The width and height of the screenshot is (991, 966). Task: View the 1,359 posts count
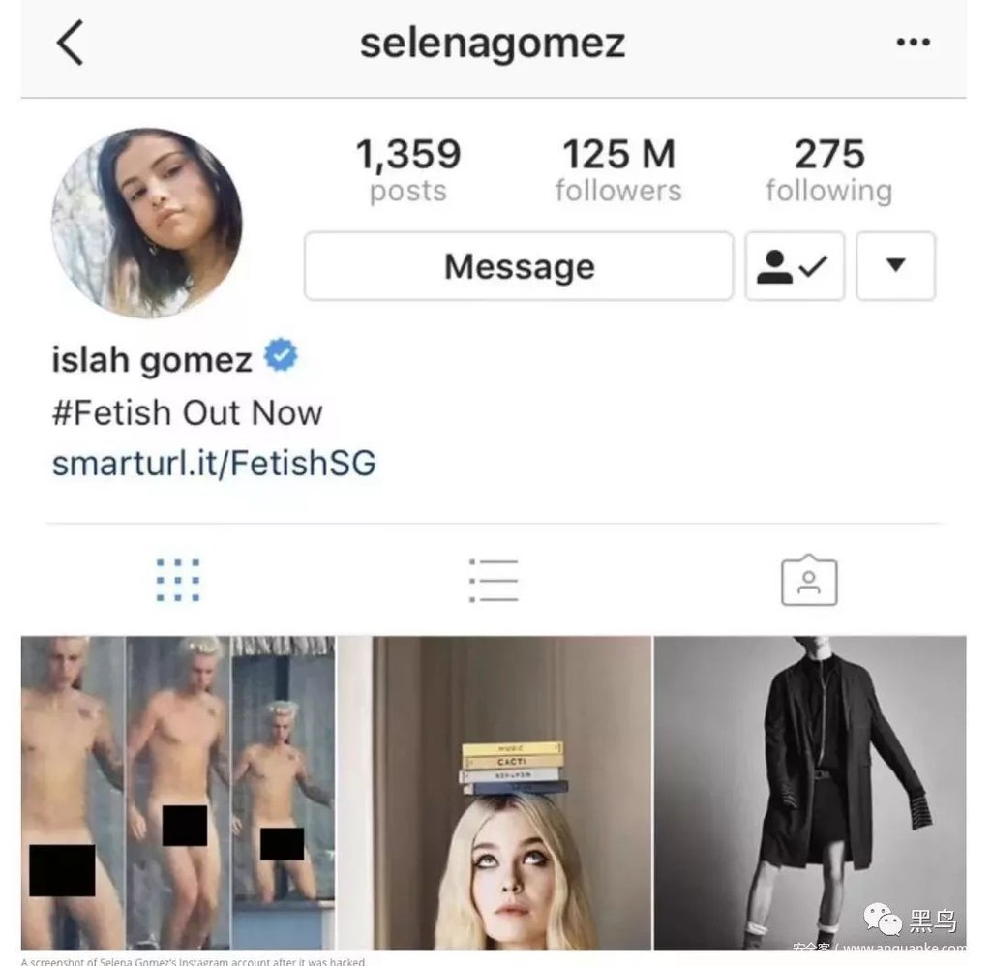click(x=408, y=170)
